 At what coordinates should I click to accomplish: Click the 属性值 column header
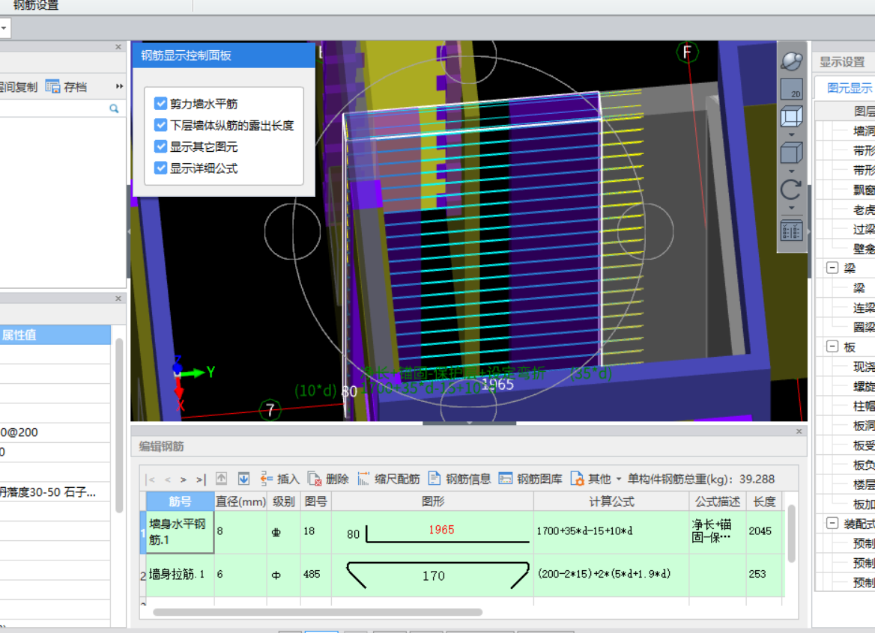[55, 335]
